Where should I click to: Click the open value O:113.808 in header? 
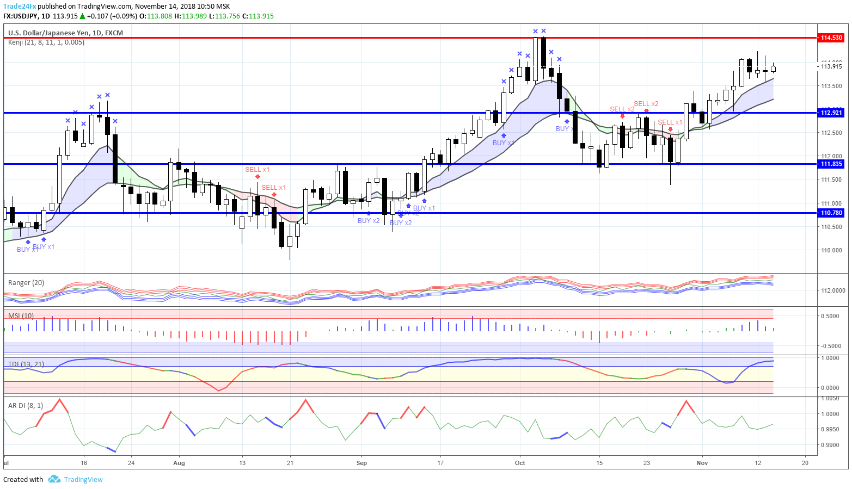(156, 16)
